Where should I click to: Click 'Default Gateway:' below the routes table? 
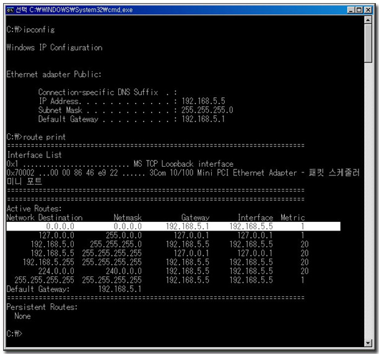(38, 289)
